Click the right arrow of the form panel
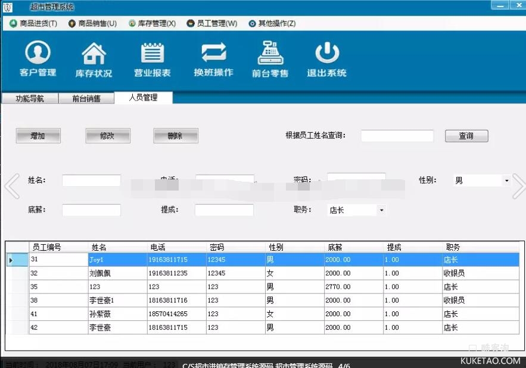Image resolution: width=526 pixels, height=368 pixels. (x=519, y=186)
